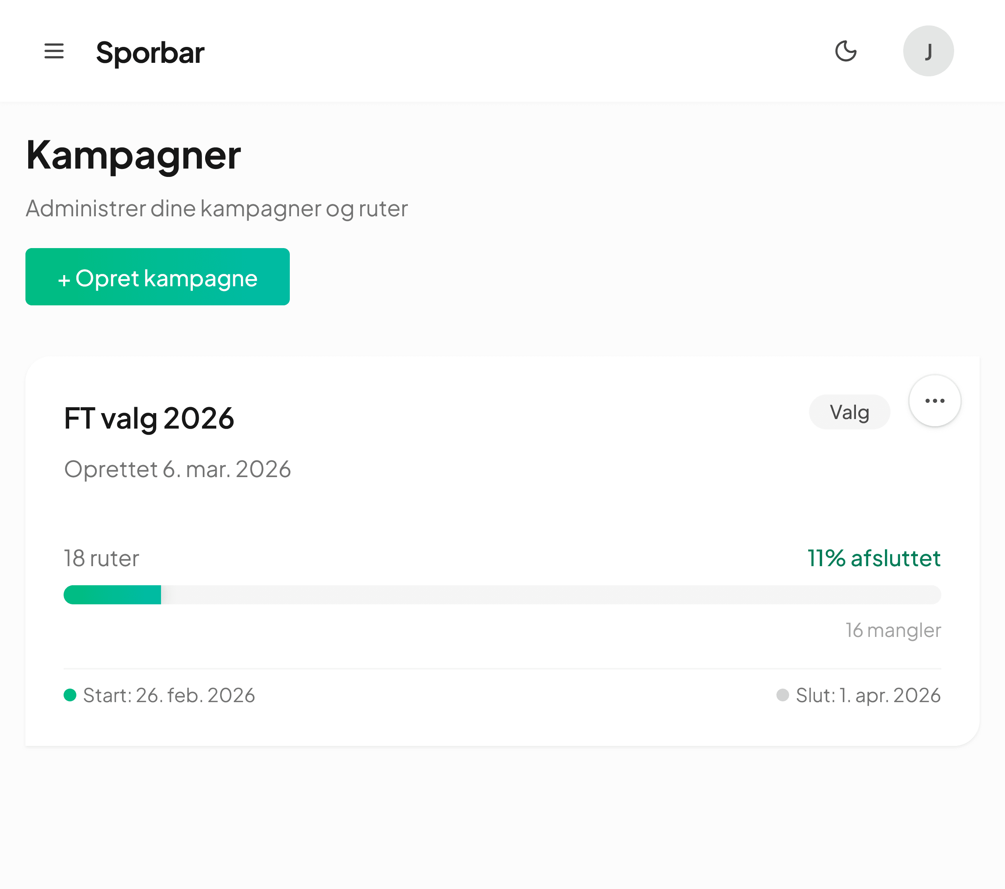Select the 18 ruter text
Screen dimensions: 1005x889
pyautogui.click(x=100, y=558)
